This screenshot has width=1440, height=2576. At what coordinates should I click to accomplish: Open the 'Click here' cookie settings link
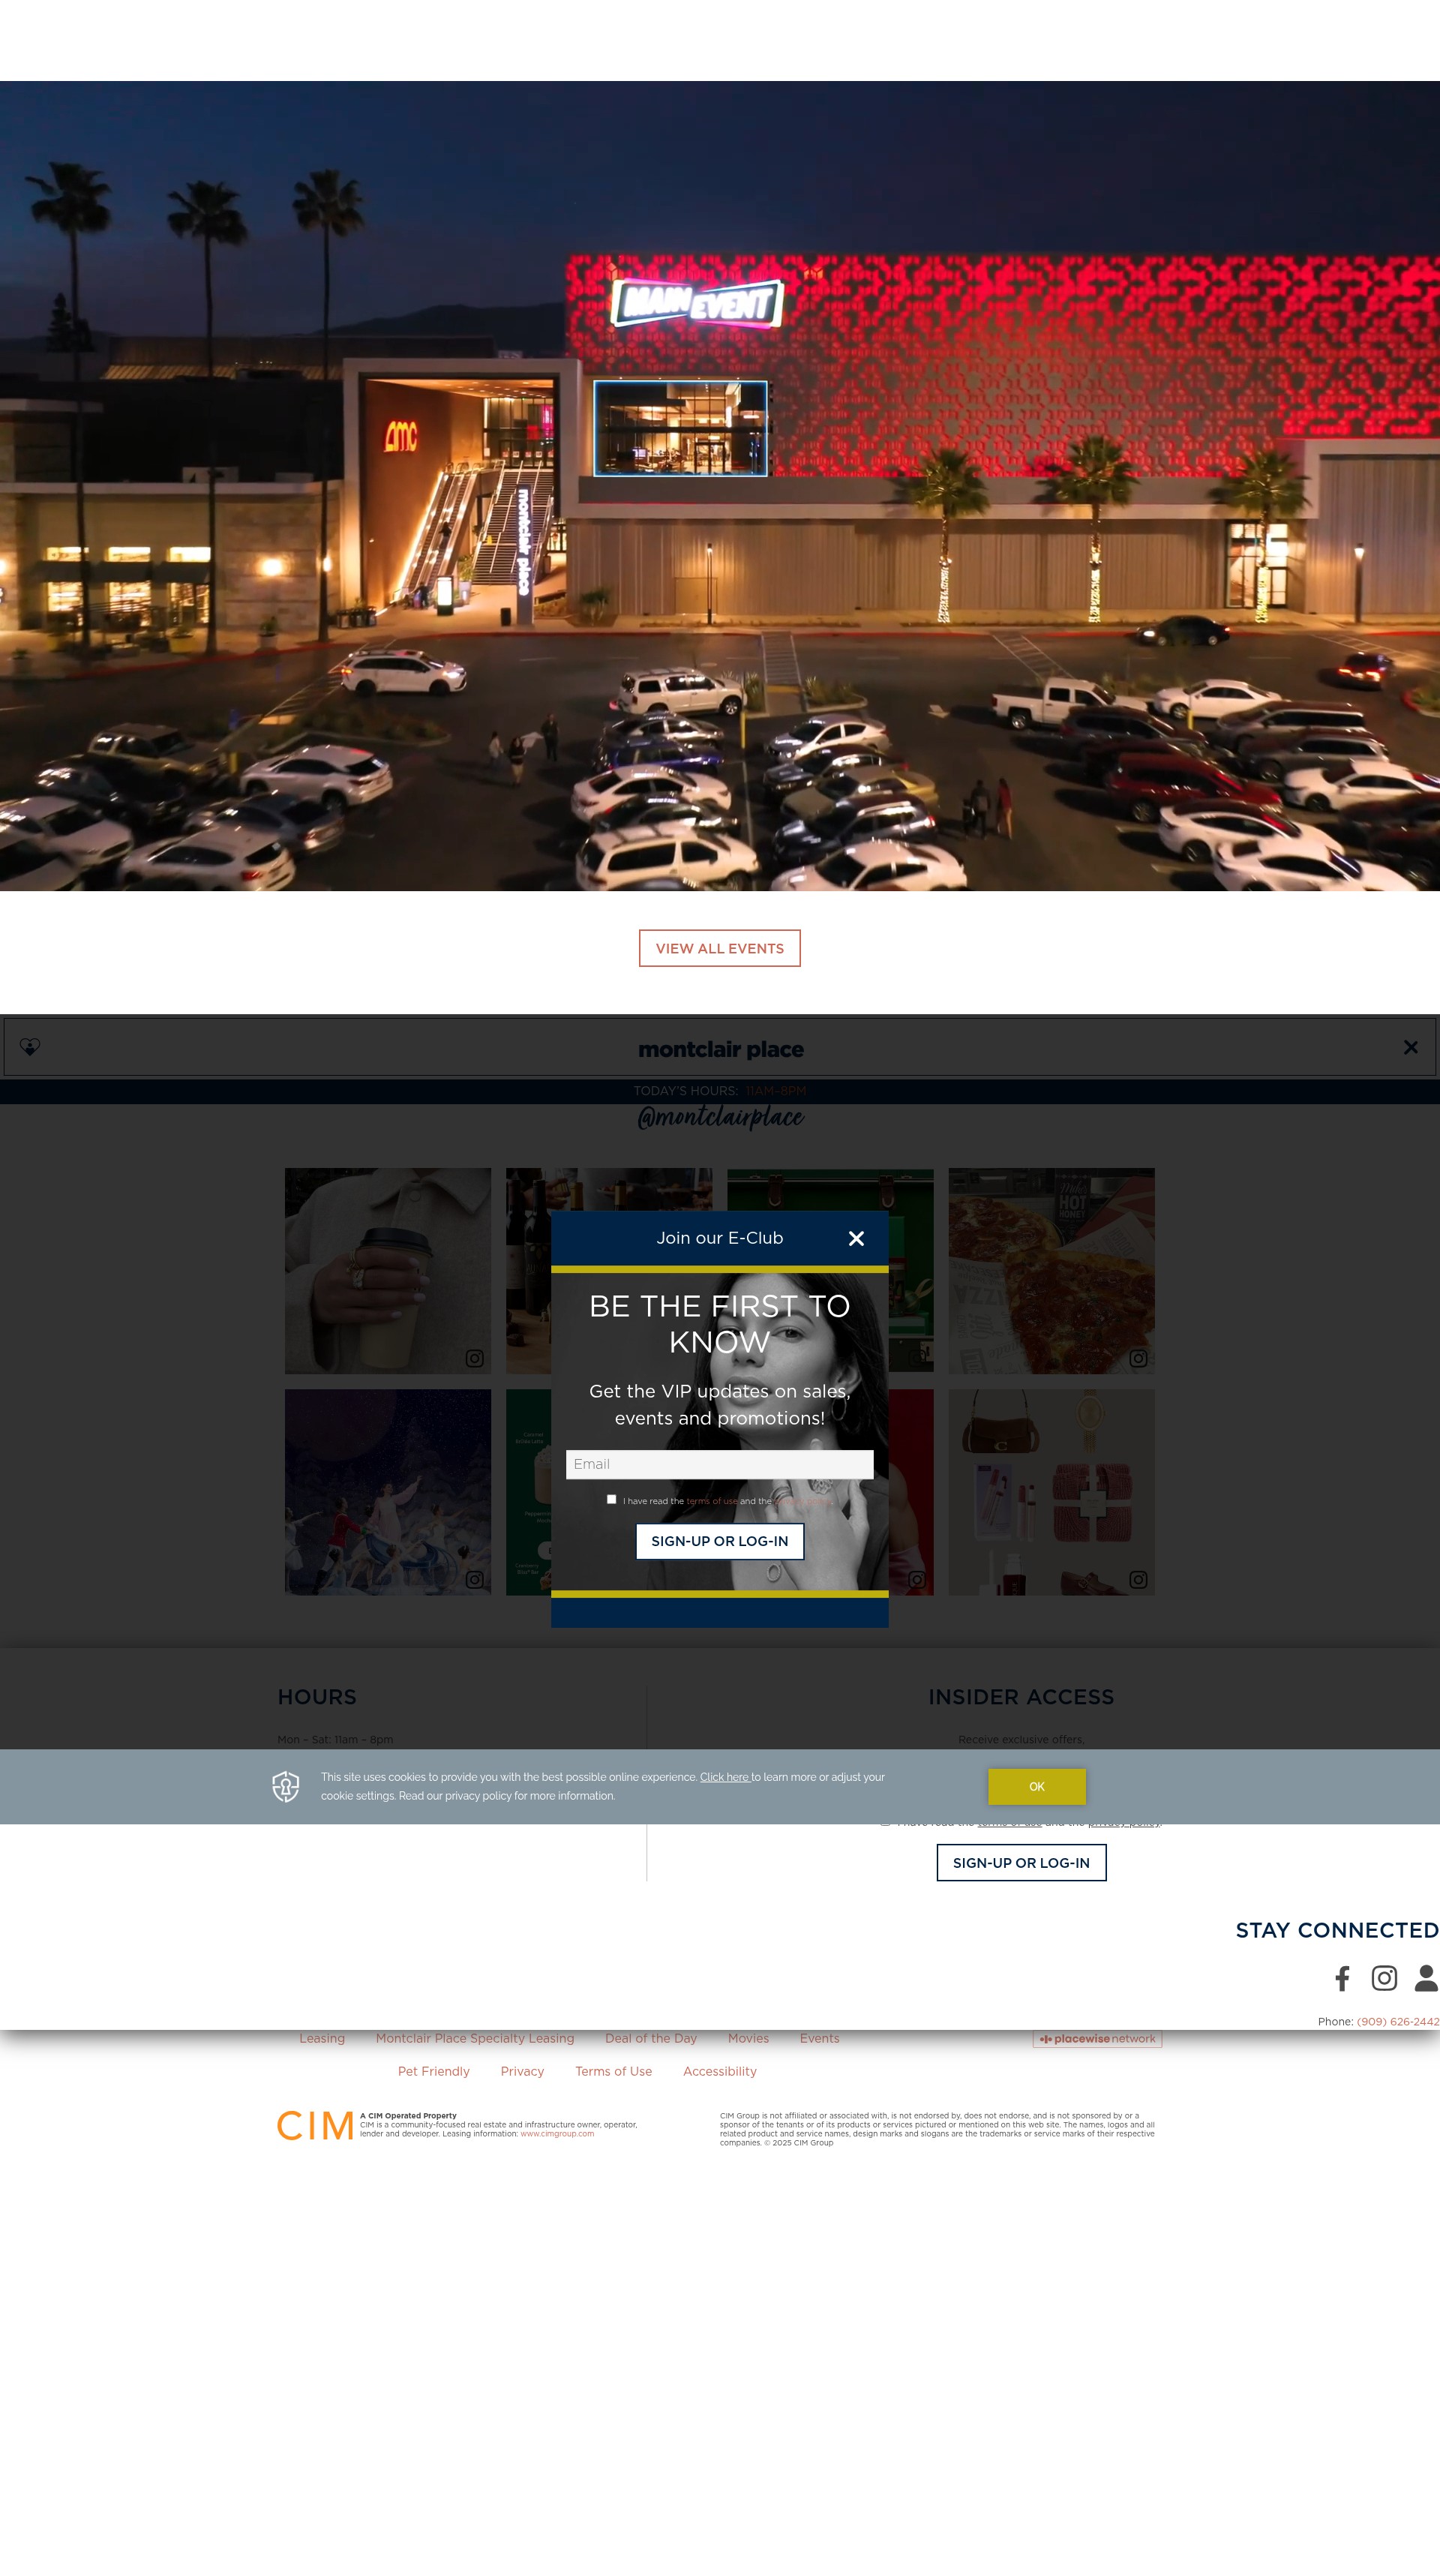724,1777
